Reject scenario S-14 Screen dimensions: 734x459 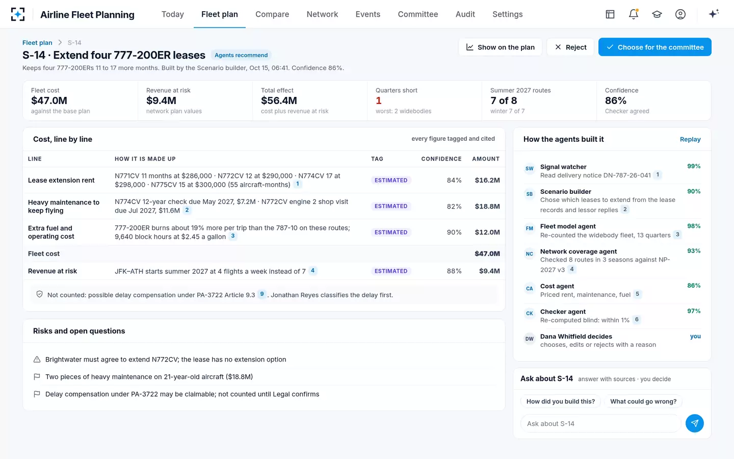(x=570, y=47)
